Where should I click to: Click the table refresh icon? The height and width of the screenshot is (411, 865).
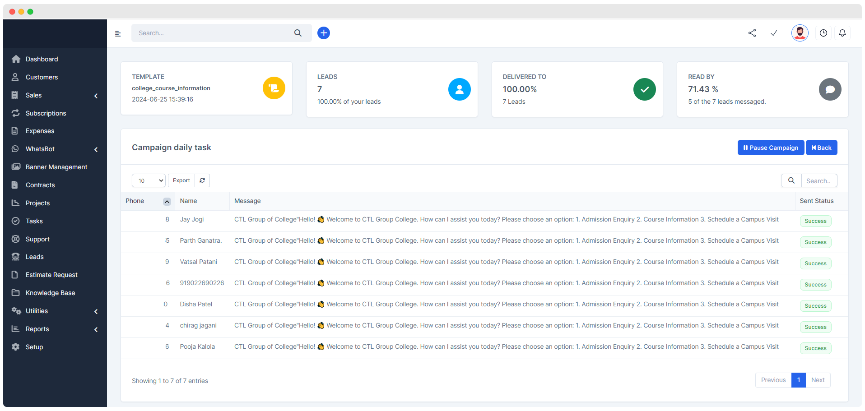[202, 180]
